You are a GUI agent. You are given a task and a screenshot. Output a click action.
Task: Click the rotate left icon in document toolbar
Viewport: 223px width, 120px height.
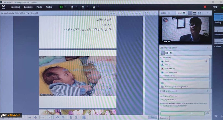(x=57, y=117)
